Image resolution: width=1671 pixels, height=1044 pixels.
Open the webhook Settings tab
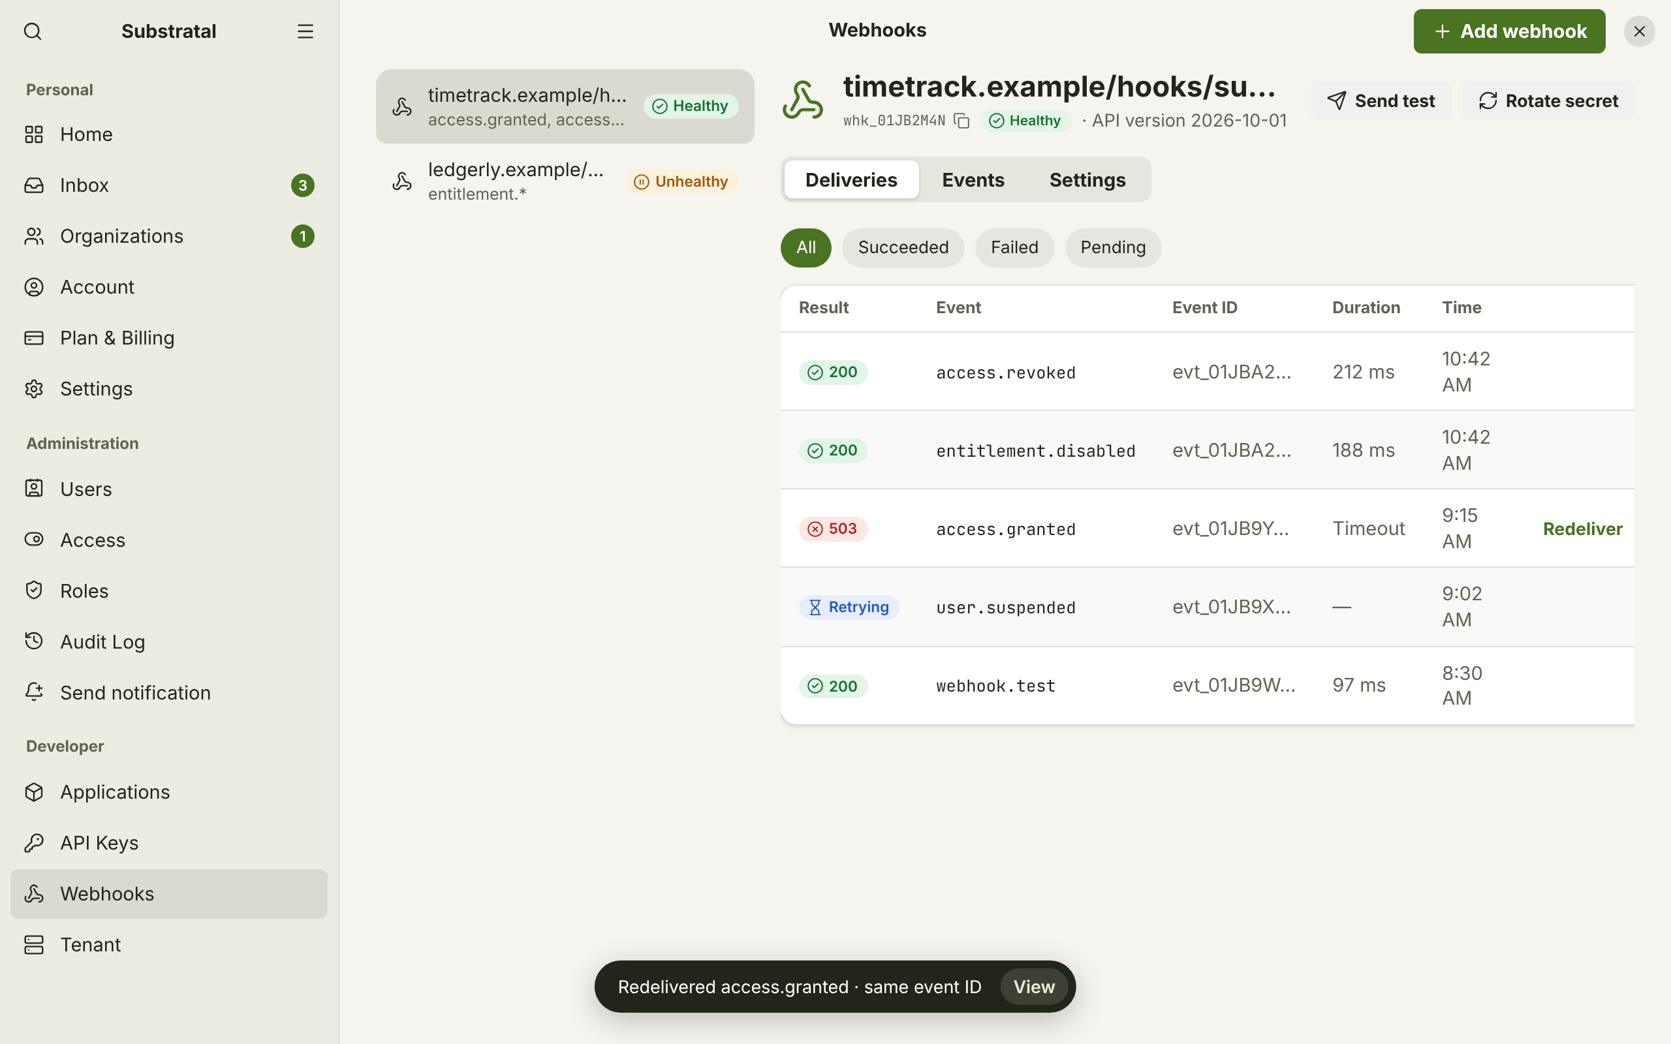pyautogui.click(x=1087, y=179)
